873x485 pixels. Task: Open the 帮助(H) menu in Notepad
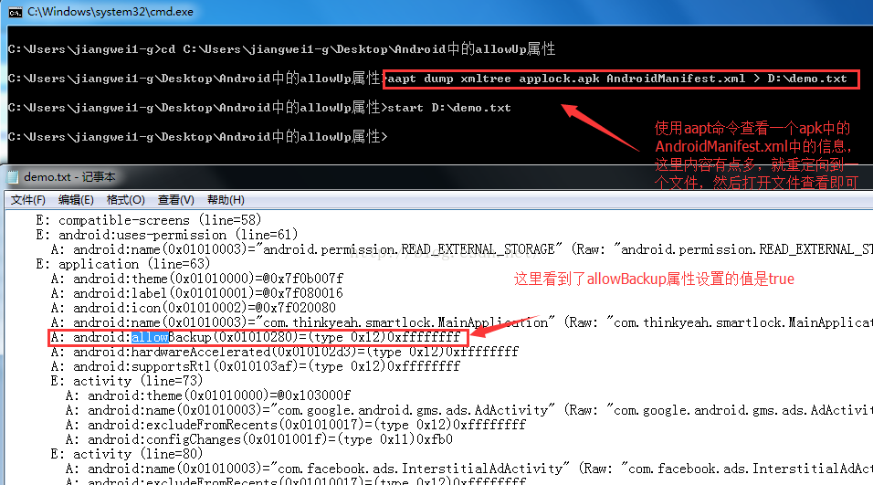pyautogui.click(x=226, y=200)
